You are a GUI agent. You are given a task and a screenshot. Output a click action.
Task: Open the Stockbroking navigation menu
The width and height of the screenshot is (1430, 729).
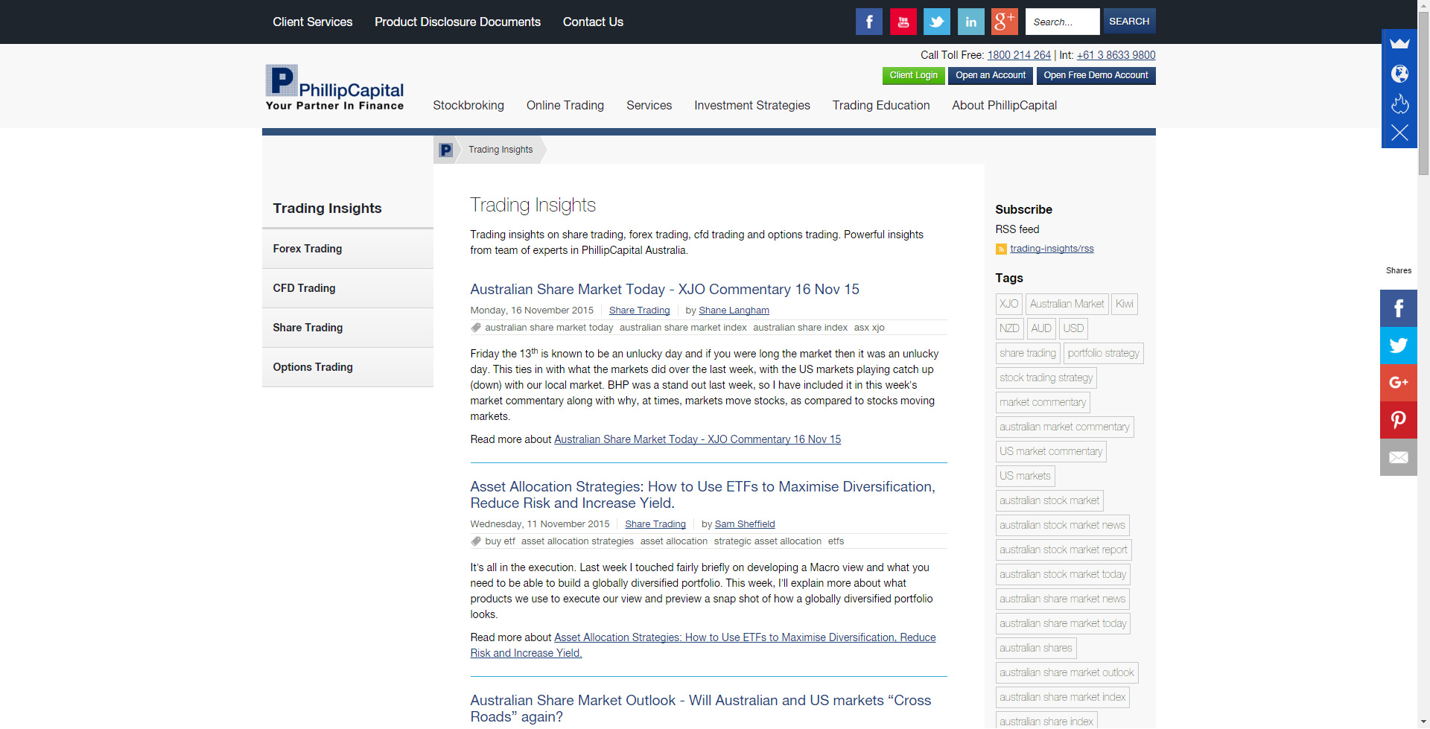coord(468,106)
